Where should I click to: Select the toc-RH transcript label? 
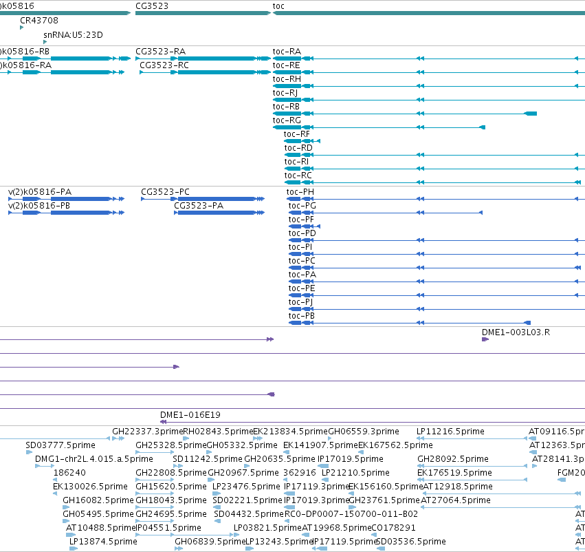pos(287,78)
